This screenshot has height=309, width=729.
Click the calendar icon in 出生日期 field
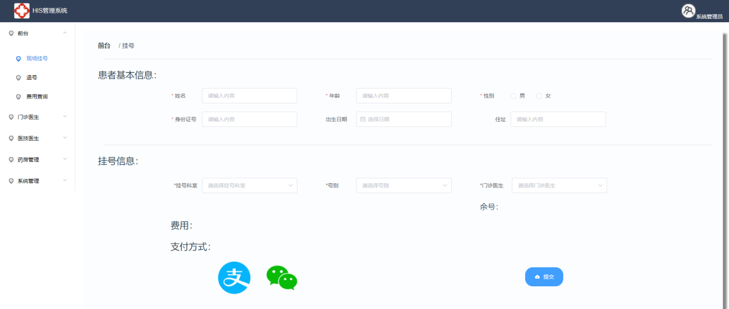(363, 119)
